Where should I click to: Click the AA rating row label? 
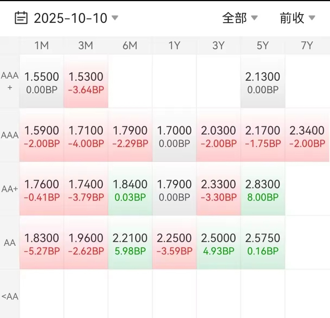[10, 243]
